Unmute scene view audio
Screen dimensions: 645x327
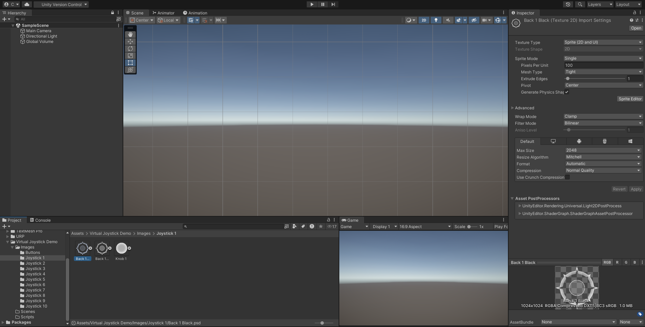coord(448,20)
